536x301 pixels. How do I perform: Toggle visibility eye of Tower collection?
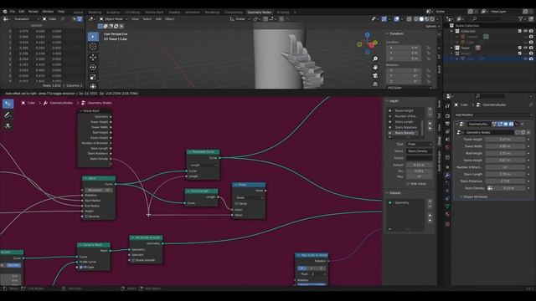[525, 48]
